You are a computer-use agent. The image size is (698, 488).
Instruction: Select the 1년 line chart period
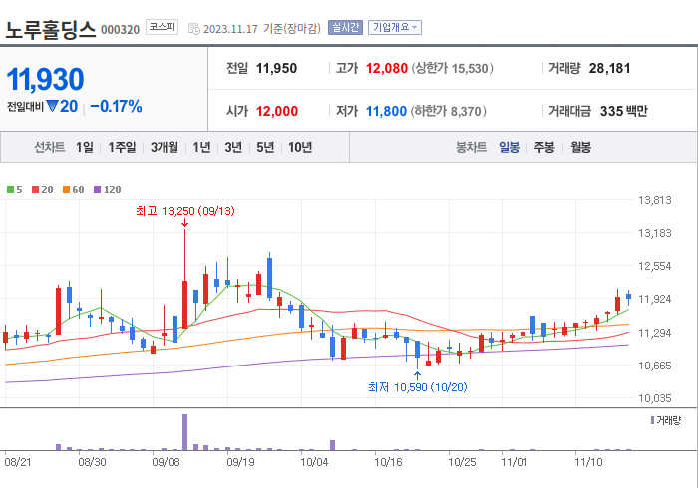pos(201,147)
